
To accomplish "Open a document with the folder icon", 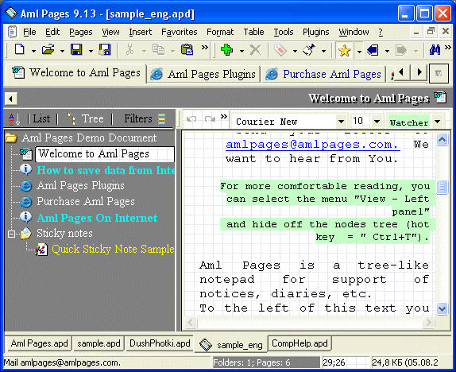I will 48,50.
